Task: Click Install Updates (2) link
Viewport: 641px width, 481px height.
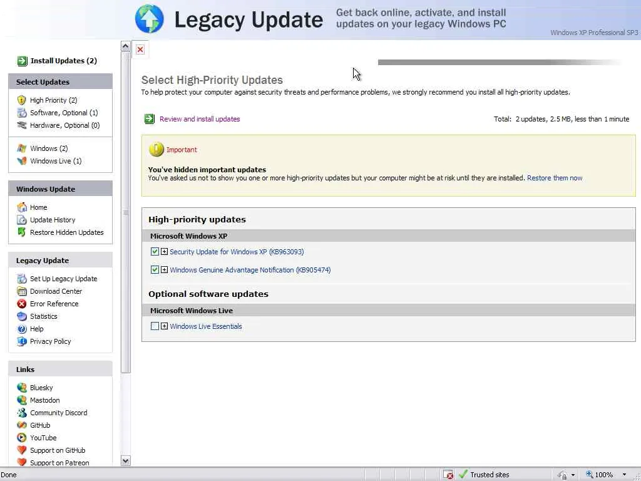Action: (63, 61)
